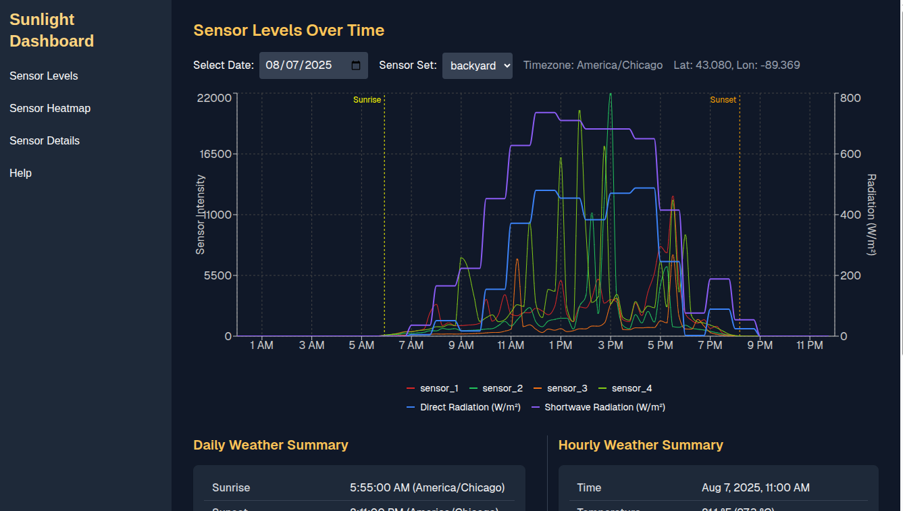
Task: Click the Sensor Intensity axis title
Action: tap(200, 215)
